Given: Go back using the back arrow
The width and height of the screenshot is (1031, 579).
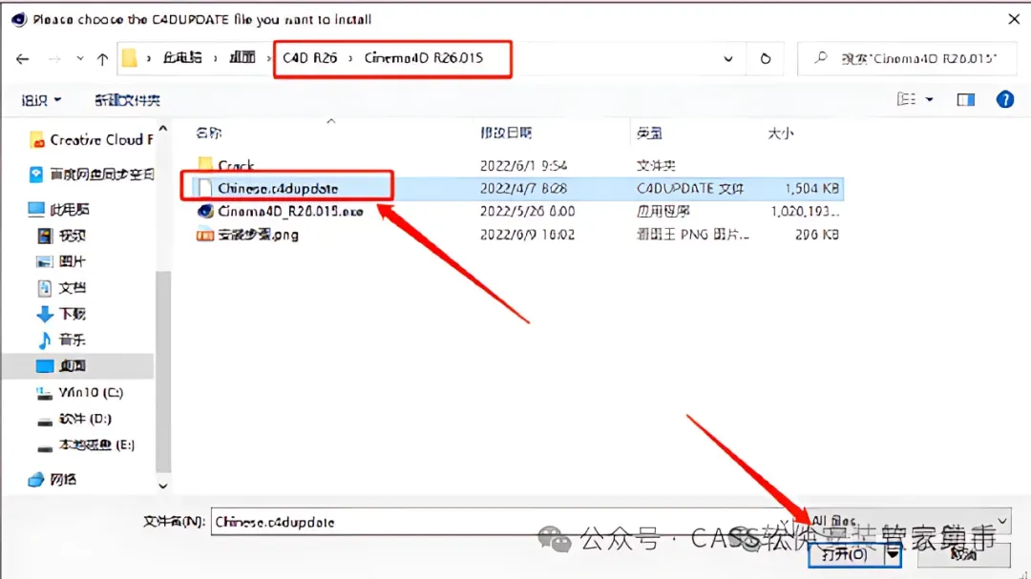Looking at the screenshot, I should pos(22,59).
